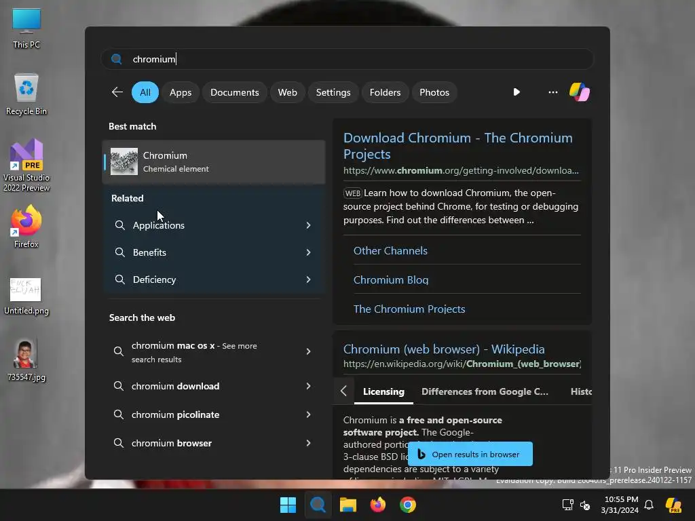Switch to the Apps filter tab
The height and width of the screenshot is (521, 695).
[181, 92]
